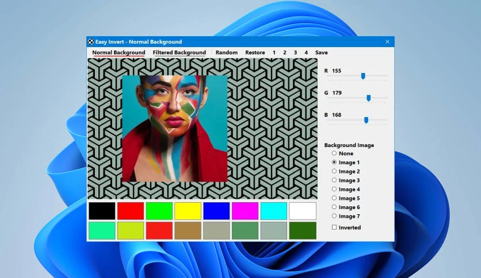
Task: Pick the pure red swatch in top row
Action: point(131,211)
